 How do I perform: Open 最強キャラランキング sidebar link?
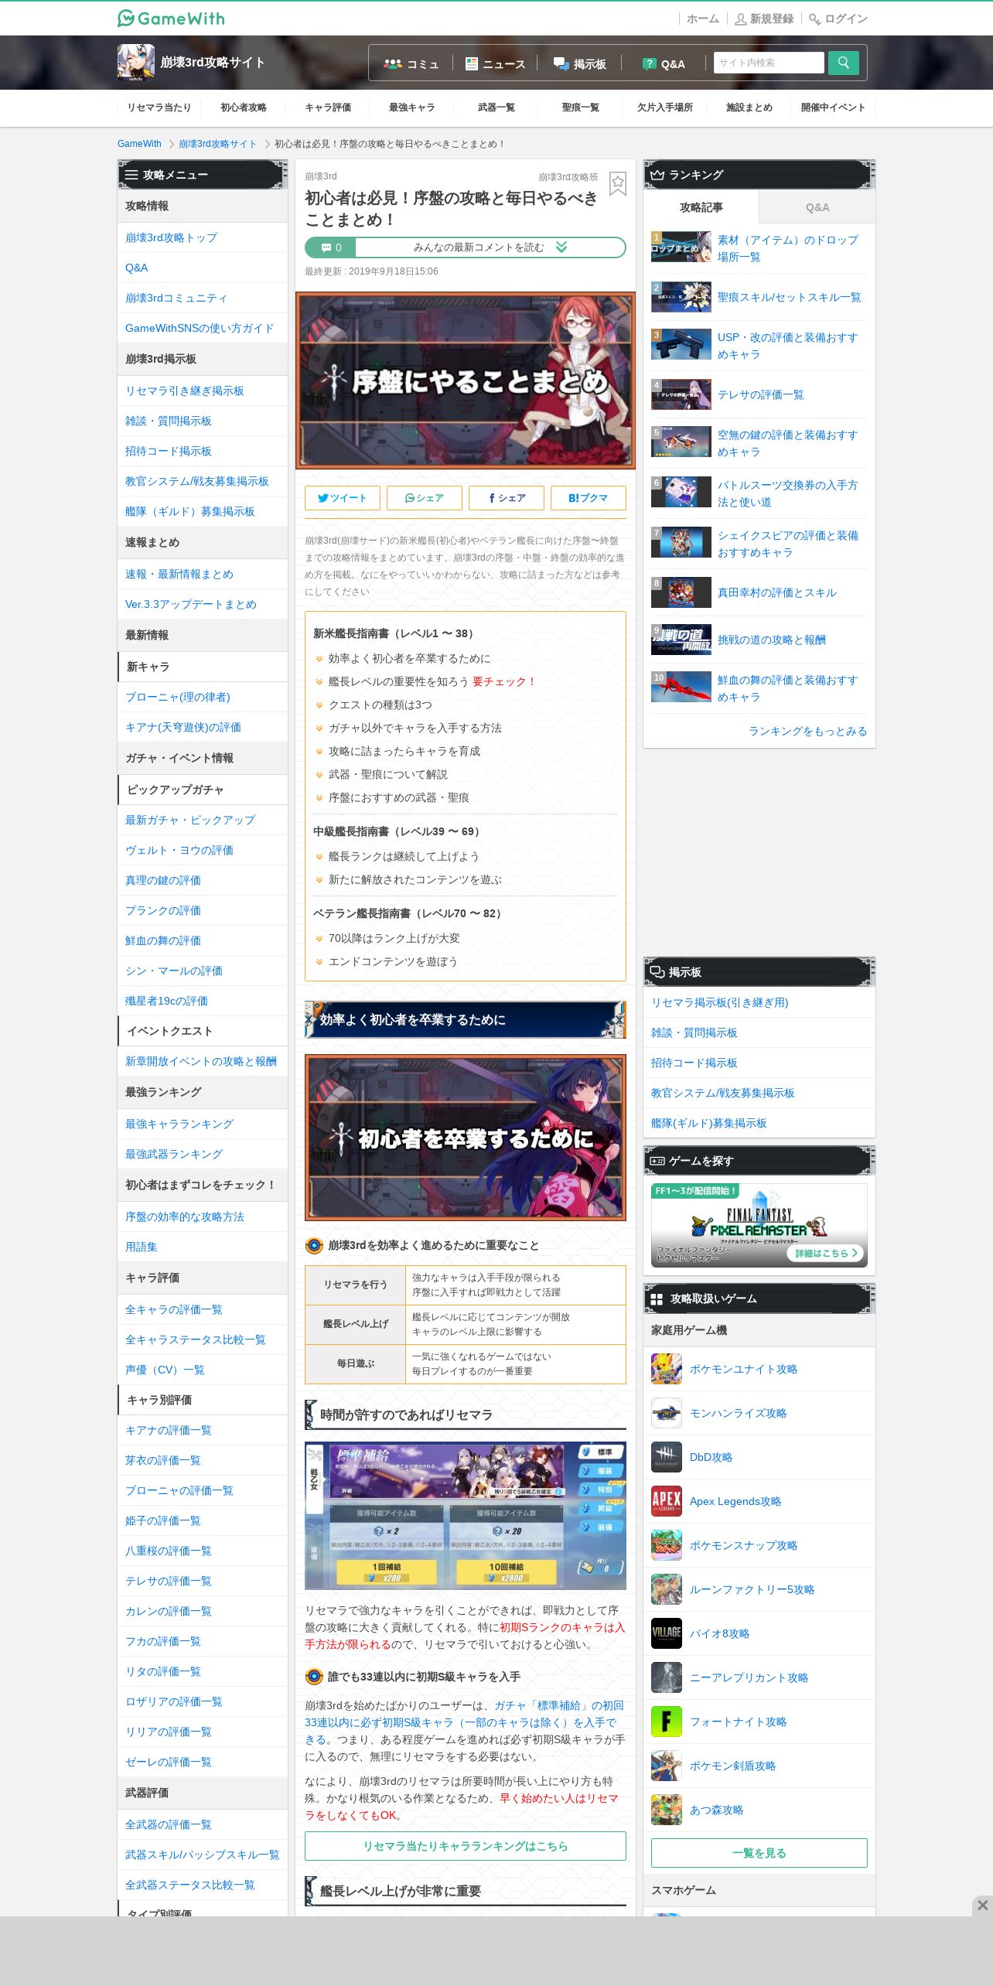[x=202, y=1124]
